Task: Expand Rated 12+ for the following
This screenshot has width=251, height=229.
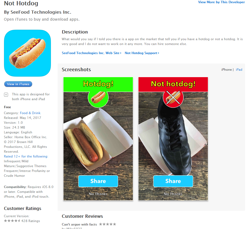Action: 26,156
